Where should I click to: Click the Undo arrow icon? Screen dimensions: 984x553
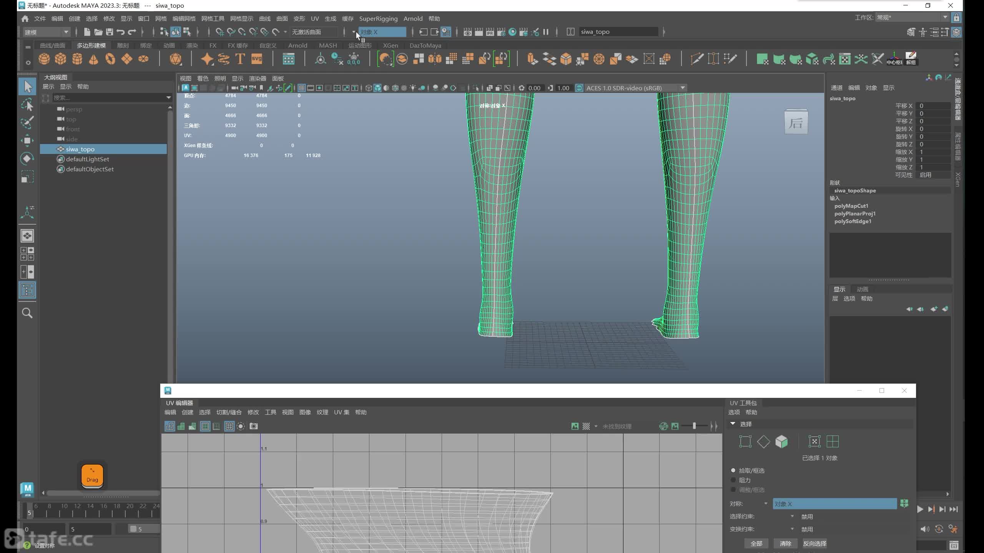120,32
